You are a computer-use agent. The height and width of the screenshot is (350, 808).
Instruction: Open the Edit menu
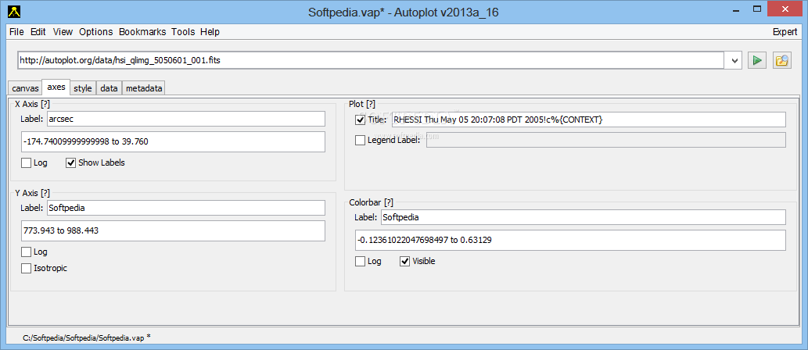[x=38, y=32]
